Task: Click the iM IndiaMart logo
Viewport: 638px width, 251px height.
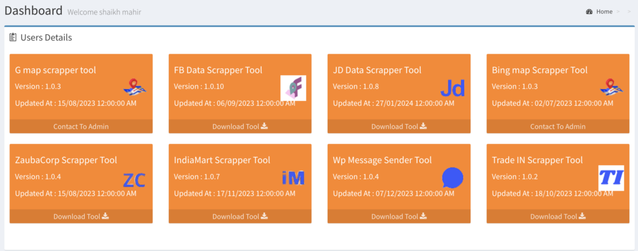Action: 293,178
